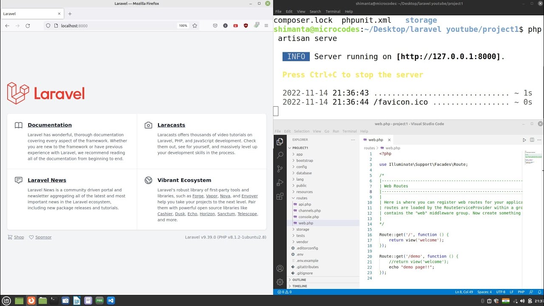Open the Laravel News link
The height and width of the screenshot is (306, 544).
[x=47, y=180]
